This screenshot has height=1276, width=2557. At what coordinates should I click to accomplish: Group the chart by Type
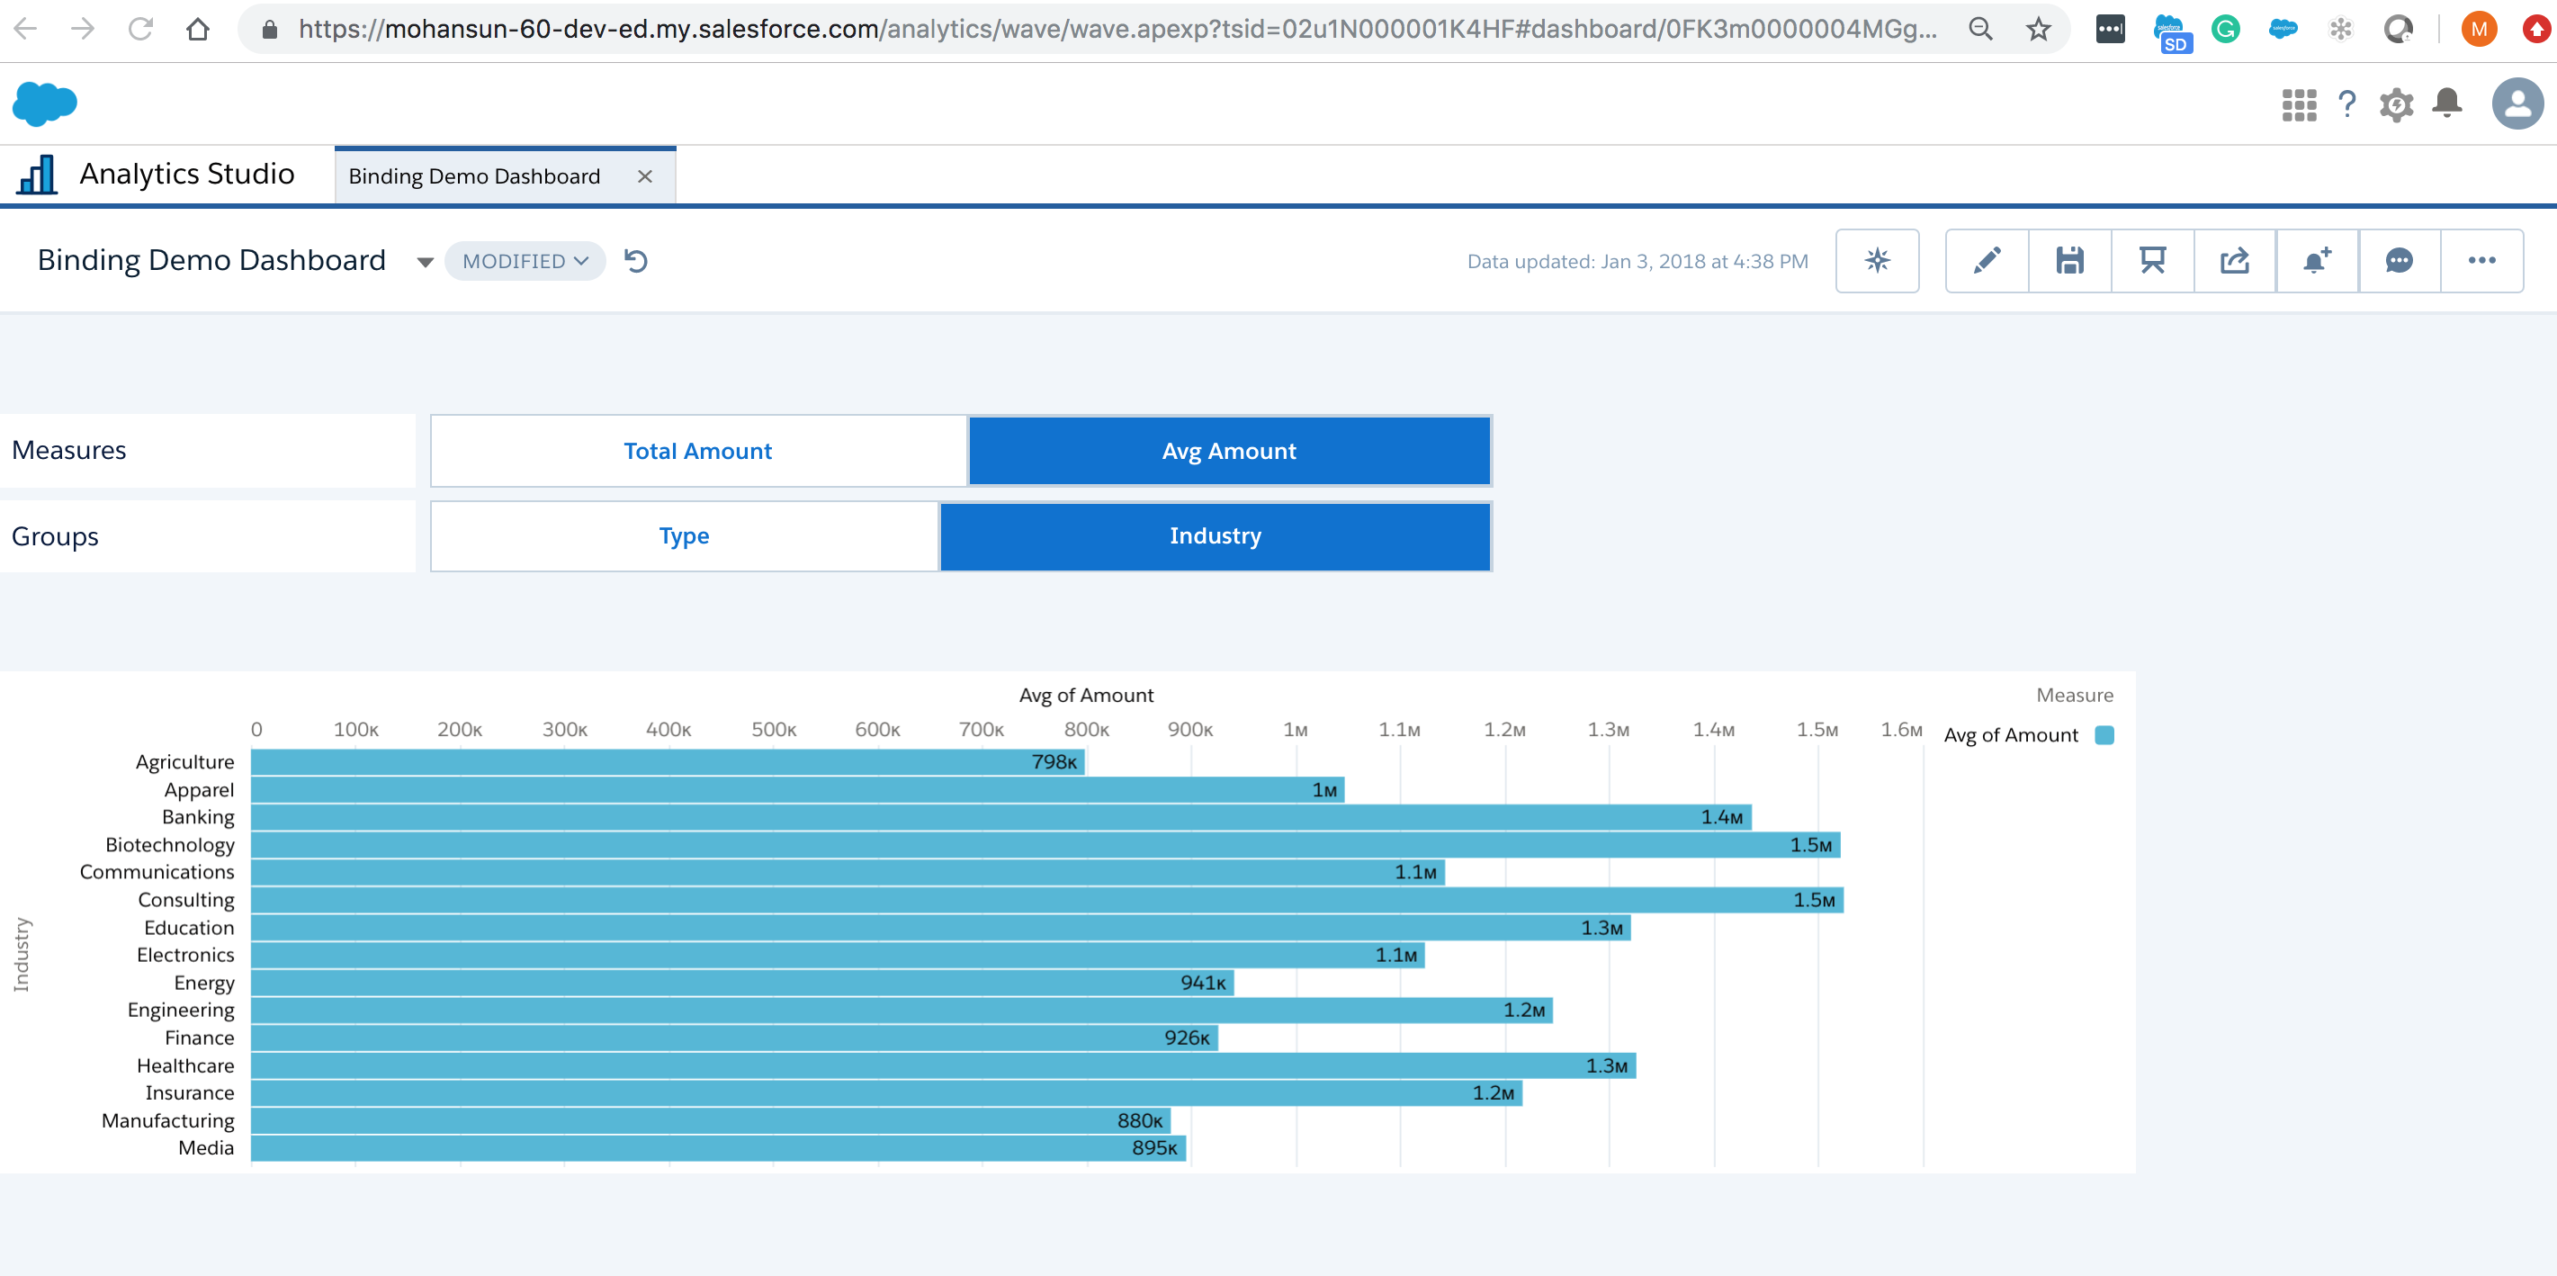click(684, 536)
